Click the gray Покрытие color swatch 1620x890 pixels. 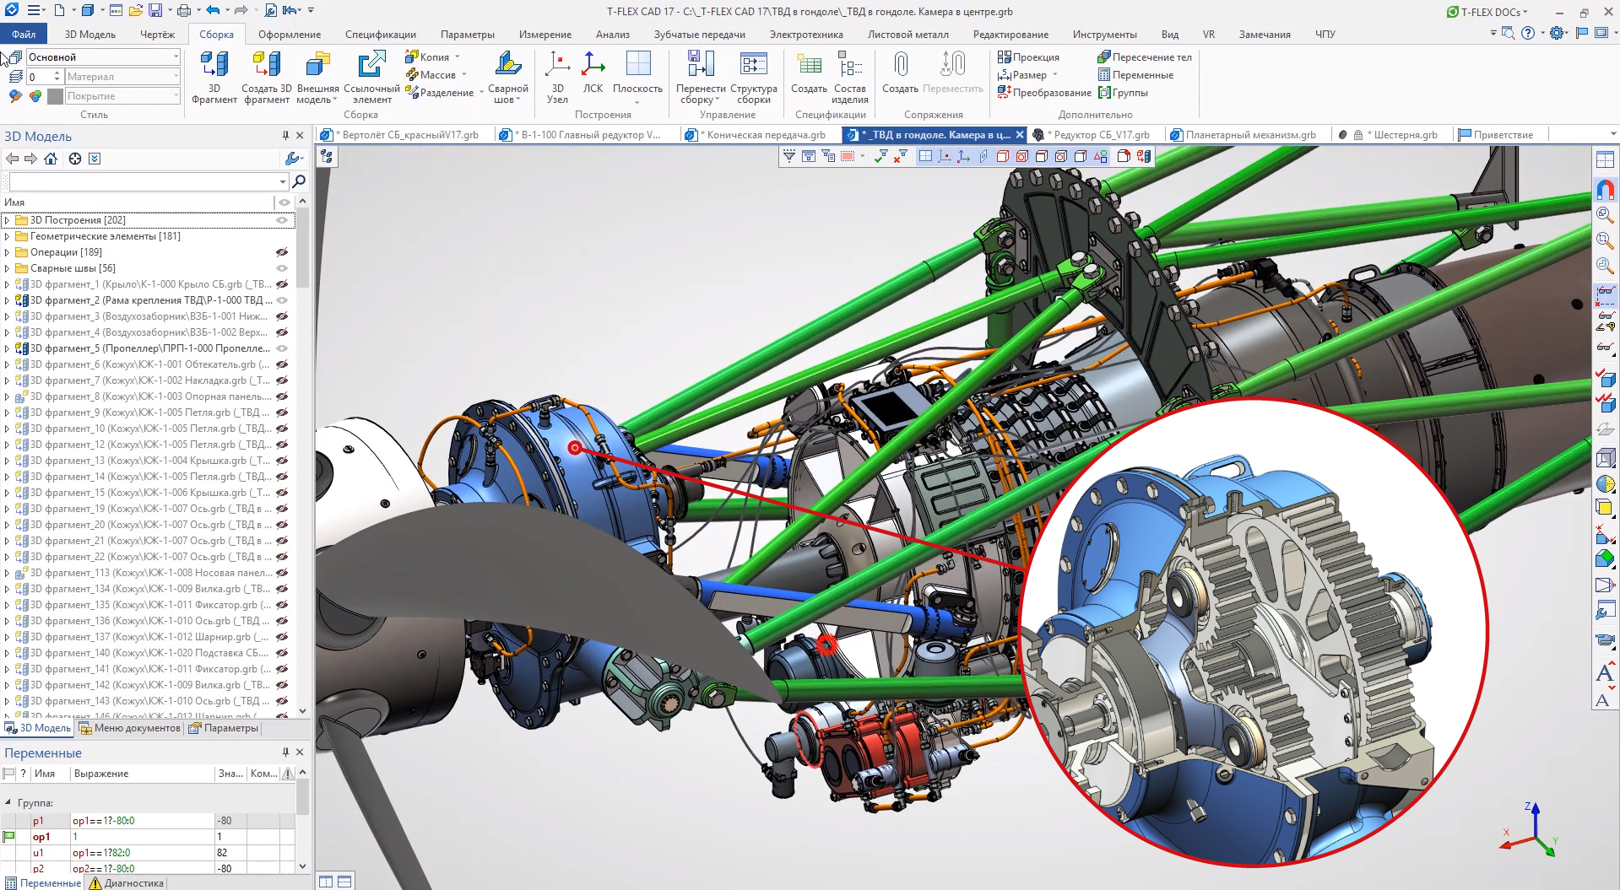click(56, 96)
